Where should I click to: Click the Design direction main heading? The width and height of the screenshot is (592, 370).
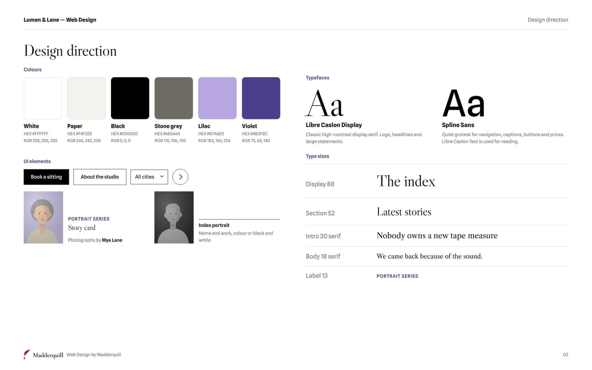click(x=70, y=51)
